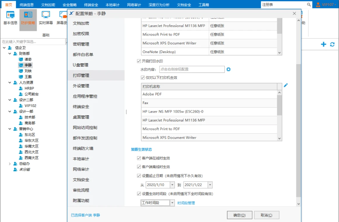This screenshot has height=222, width=339.
Task: Toggle the 仅对以下打印机生效 checkbox
Action: 143,77
